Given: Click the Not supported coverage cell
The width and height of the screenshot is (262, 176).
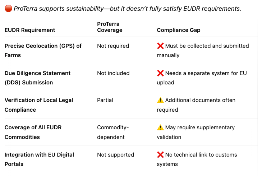Looking at the screenshot, I should pyautogui.click(x=115, y=154).
